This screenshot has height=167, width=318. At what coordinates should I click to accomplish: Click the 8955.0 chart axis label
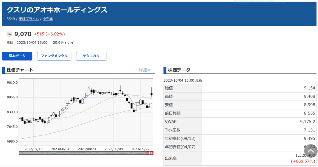pyautogui.click(x=12, y=97)
